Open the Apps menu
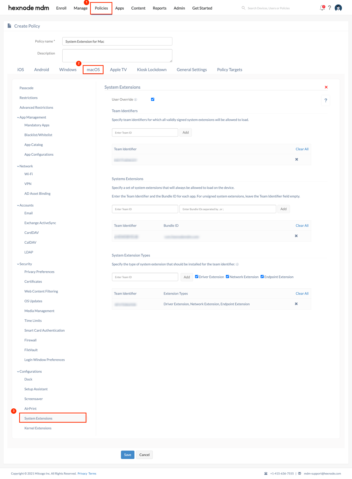 pos(119,8)
